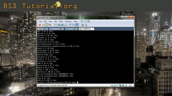Close the FreeBSD tab
172x96 pixels.
click(x=77, y=29)
